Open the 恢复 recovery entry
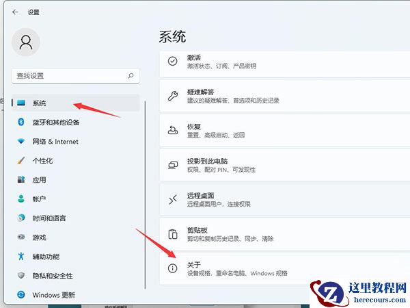This screenshot has height=308, width=410. (285, 131)
